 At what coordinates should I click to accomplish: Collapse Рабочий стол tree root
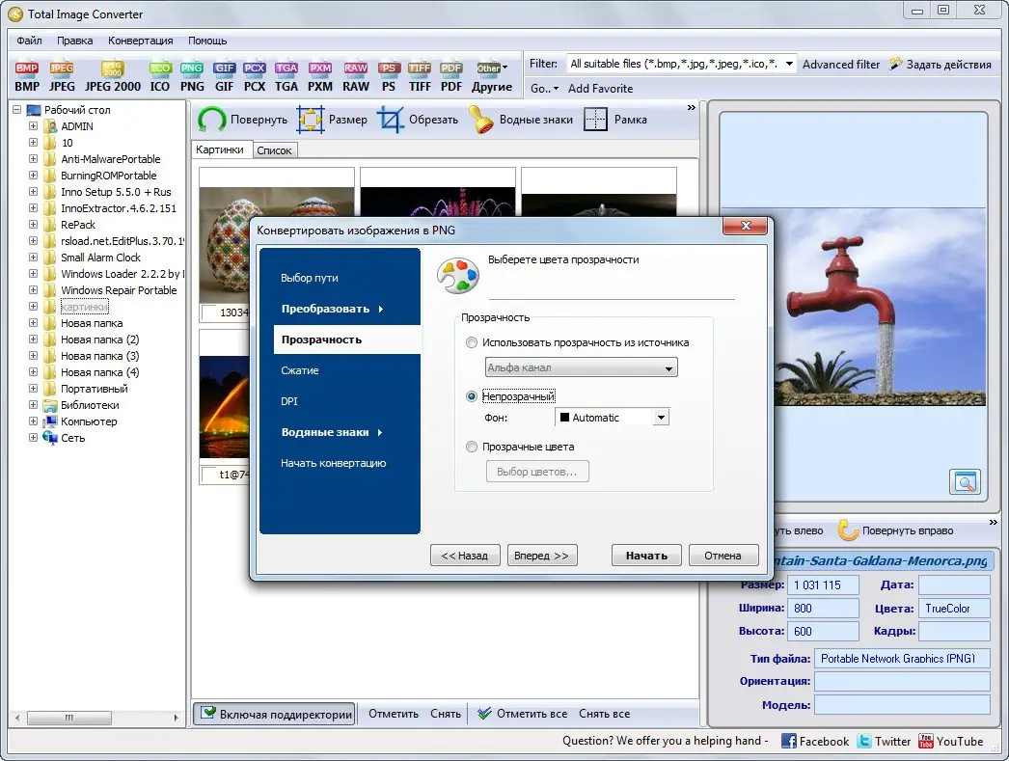point(16,110)
